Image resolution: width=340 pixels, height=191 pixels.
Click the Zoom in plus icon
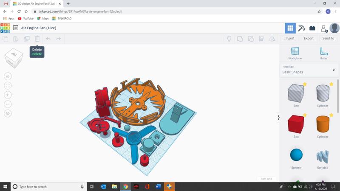pos(8,95)
